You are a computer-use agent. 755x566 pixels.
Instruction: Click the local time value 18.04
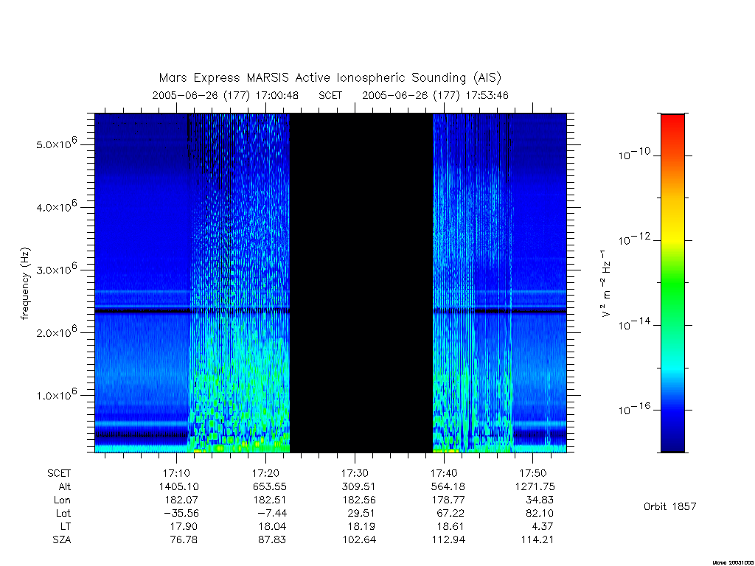[272, 526]
